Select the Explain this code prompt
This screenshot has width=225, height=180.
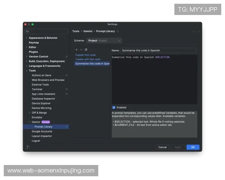coord(85,55)
